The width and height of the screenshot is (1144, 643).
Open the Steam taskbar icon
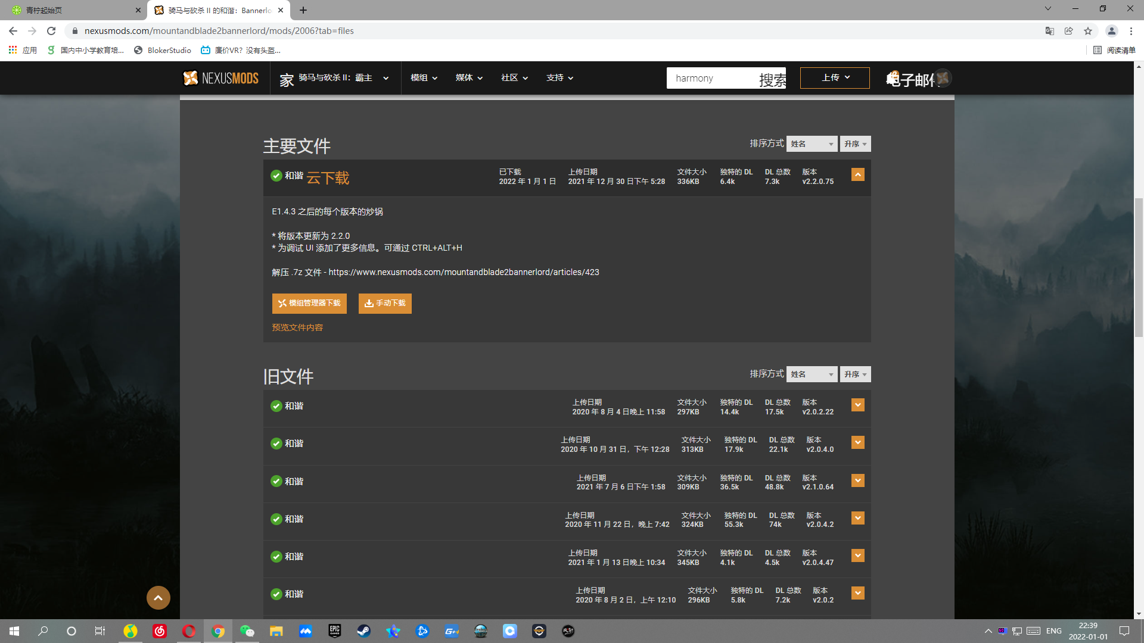tap(363, 631)
